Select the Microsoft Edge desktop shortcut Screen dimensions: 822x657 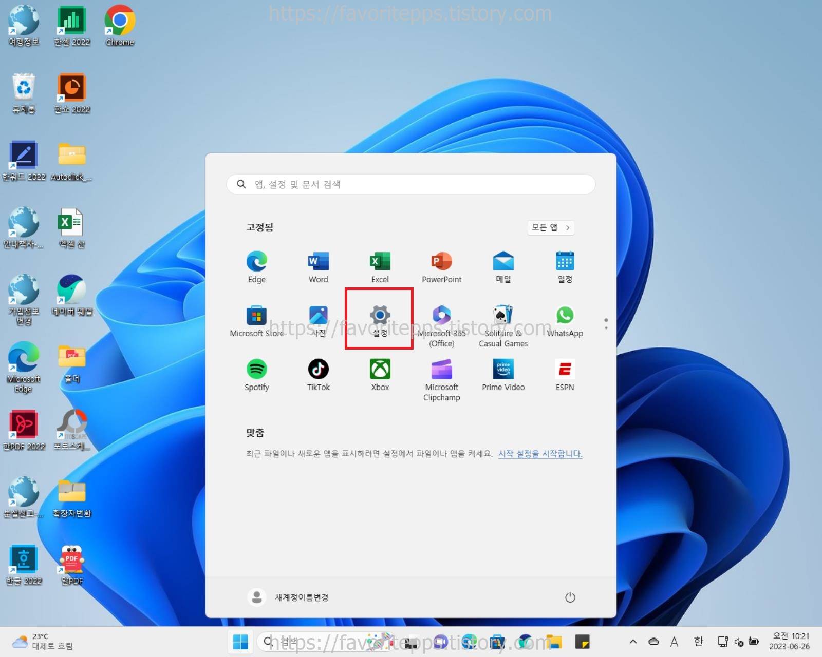coord(24,367)
